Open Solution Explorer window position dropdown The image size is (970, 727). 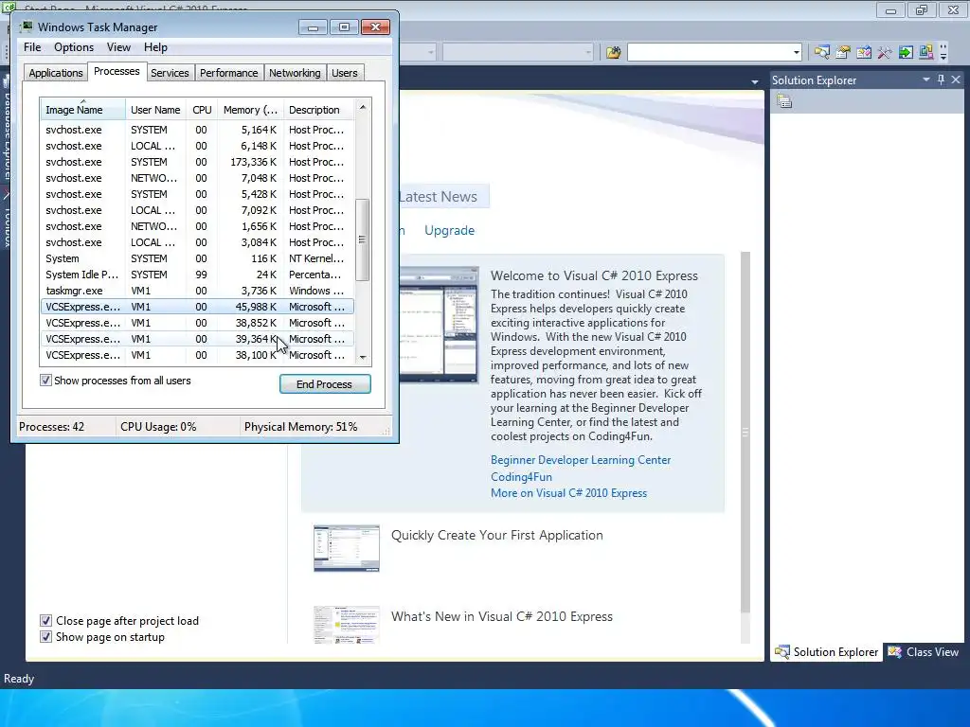926,80
